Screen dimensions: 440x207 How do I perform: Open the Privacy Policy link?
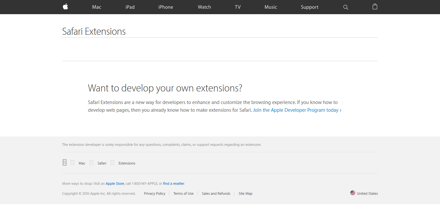[x=155, y=193]
